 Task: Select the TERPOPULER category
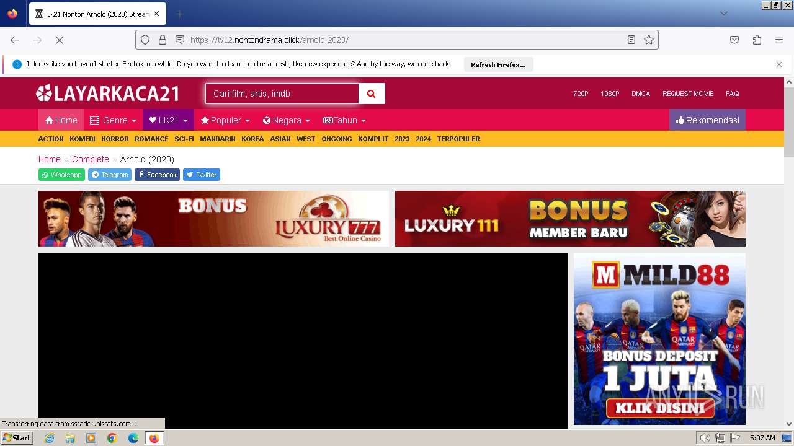point(458,139)
